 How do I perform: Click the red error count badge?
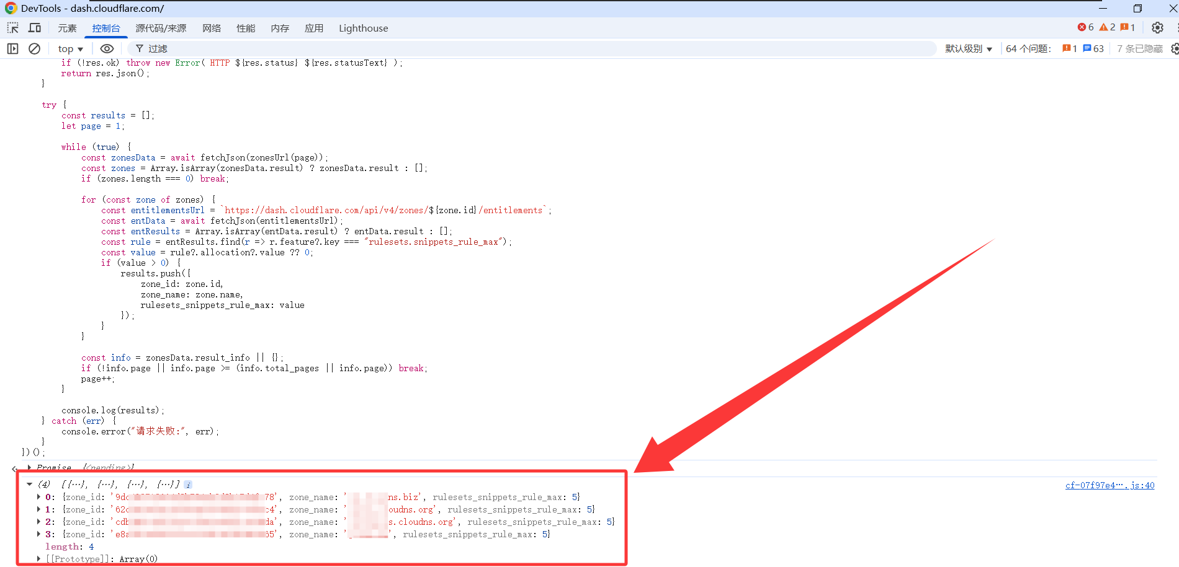coord(1086,27)
